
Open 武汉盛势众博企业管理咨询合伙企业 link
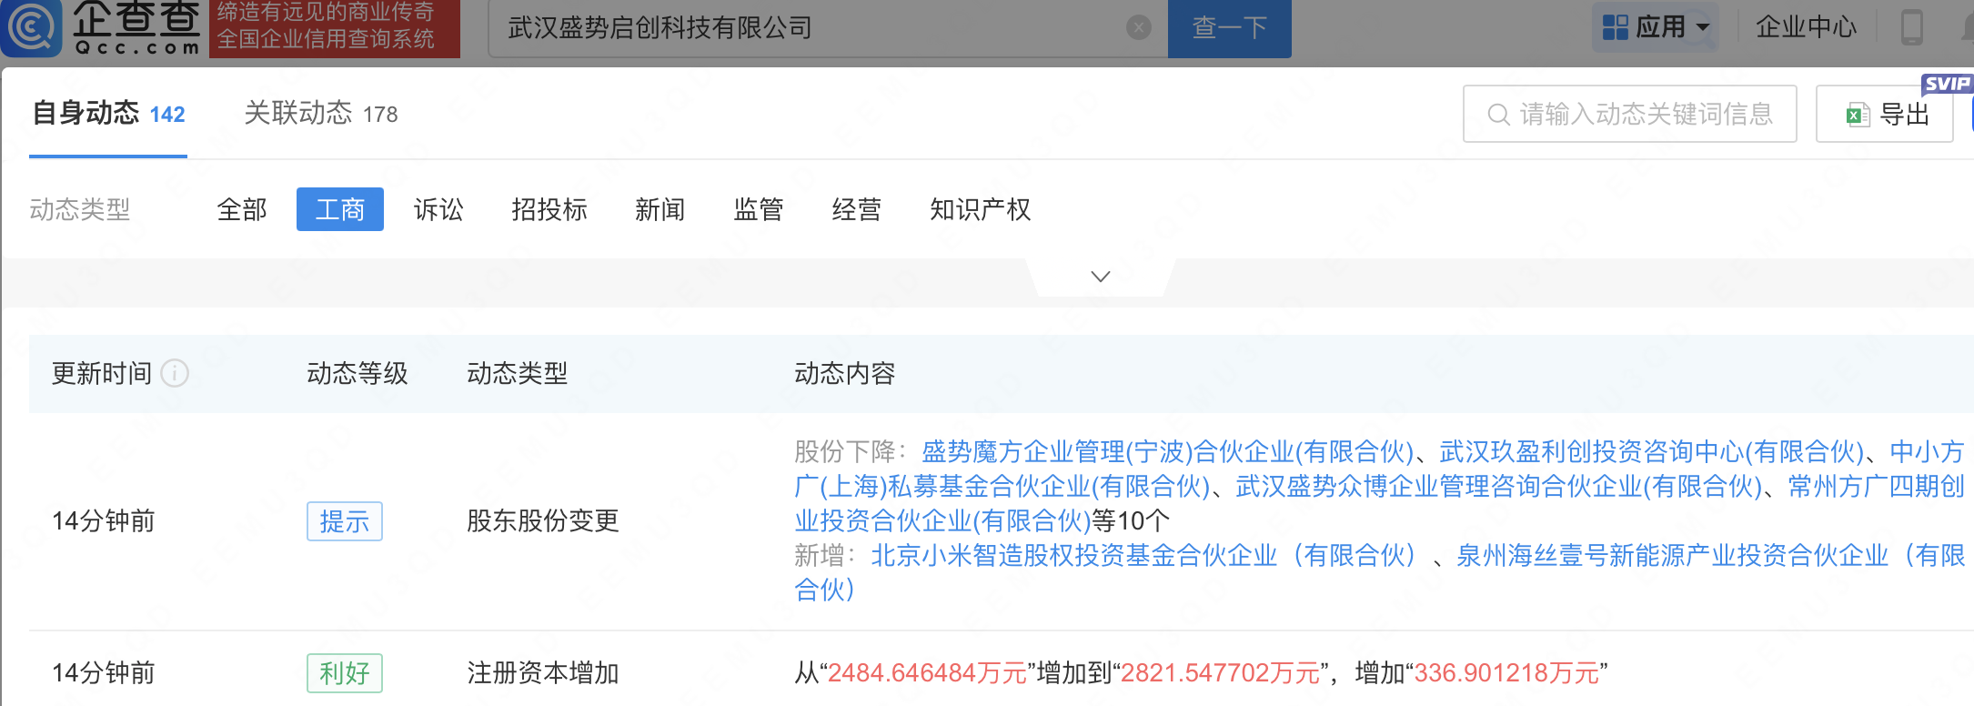click(x=1500, y=486)
